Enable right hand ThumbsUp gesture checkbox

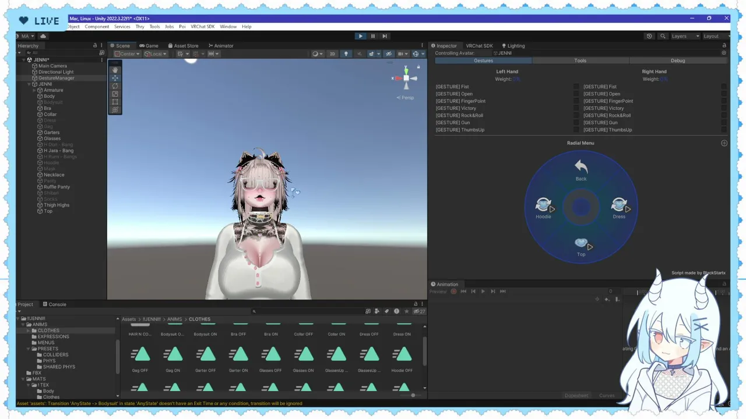click(724, 130)
